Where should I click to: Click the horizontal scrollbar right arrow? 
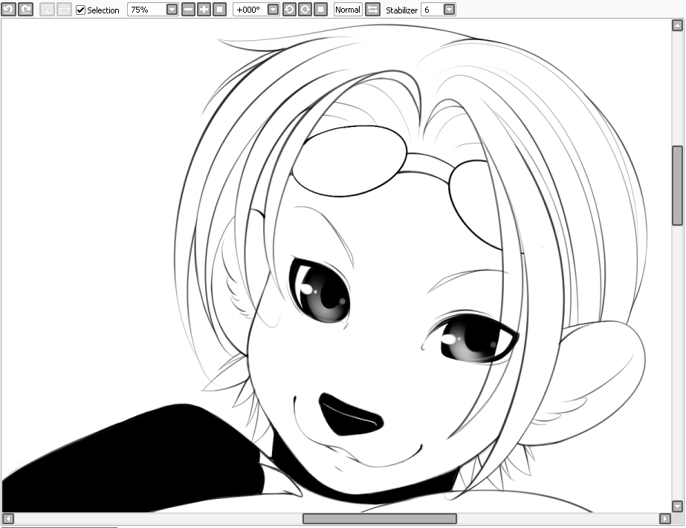coord(665,518)
